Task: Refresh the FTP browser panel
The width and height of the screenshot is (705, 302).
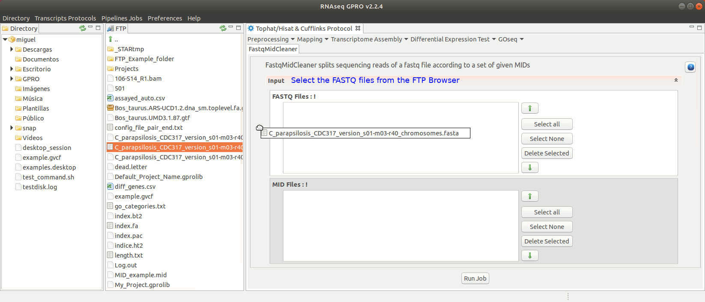Action: 223,28
